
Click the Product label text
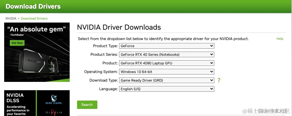110,63
